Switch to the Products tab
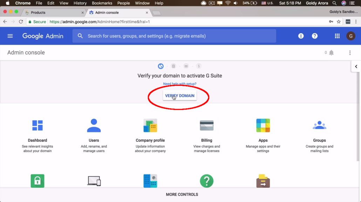Viewport: 361px width, 202px height. [54, 13]
